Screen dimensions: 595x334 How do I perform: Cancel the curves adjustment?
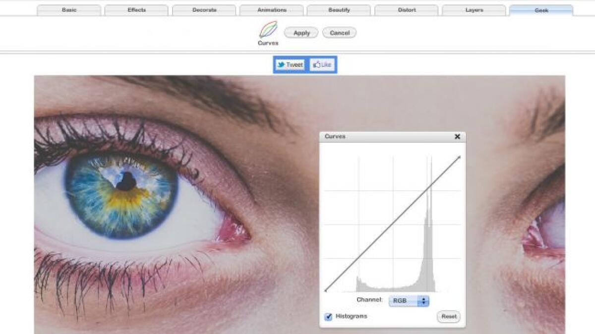coord(339,32)
